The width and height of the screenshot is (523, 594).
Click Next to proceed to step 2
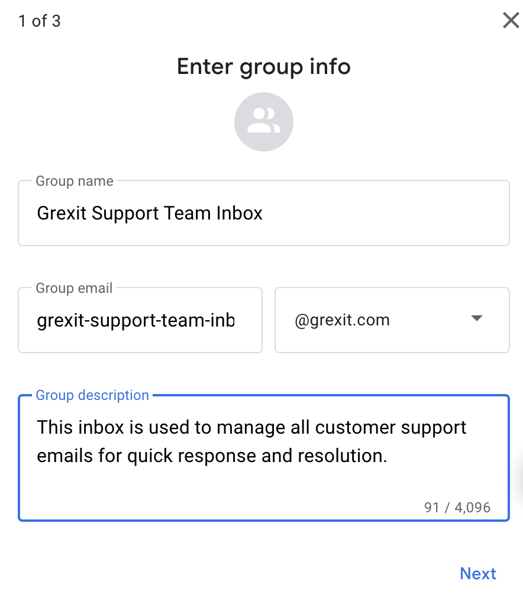pyautogui.click(x=478, y=573)
